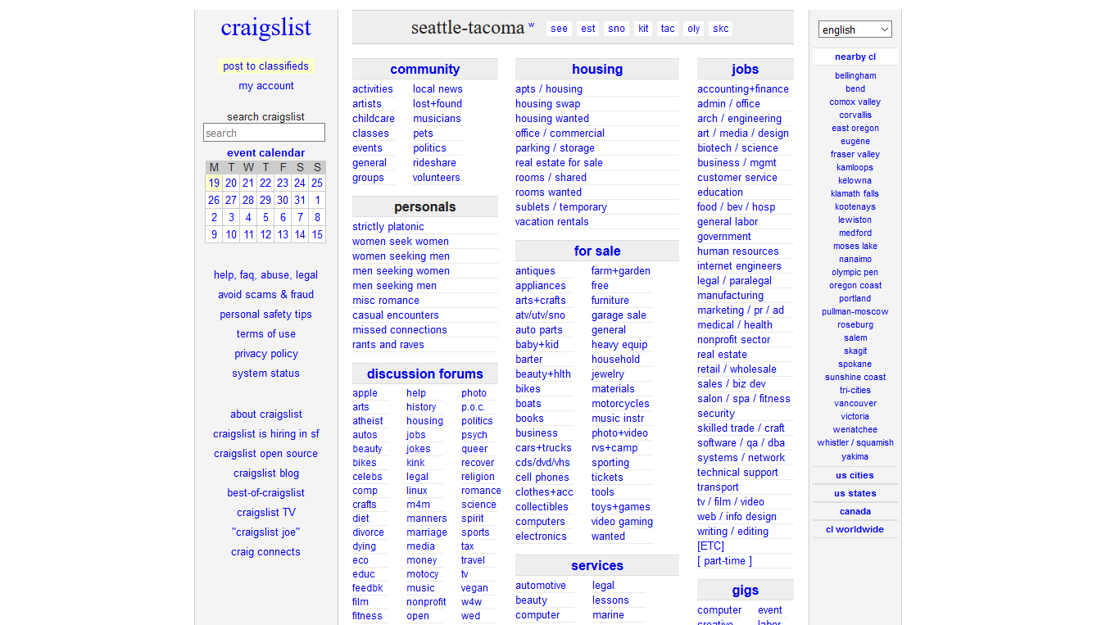Screen dimensions: 1097x625
Task: Select the 'est' area tab
Action: point(588,29)
